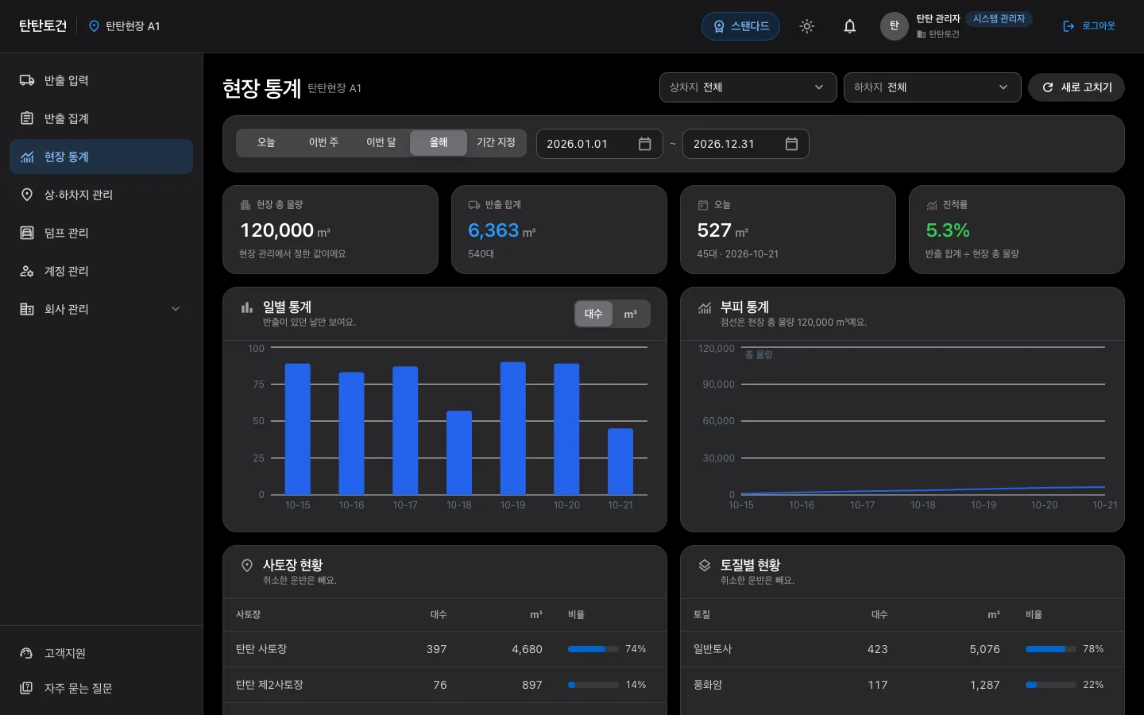Open calendar picker for end date 2026.12.31

point(791,144)
